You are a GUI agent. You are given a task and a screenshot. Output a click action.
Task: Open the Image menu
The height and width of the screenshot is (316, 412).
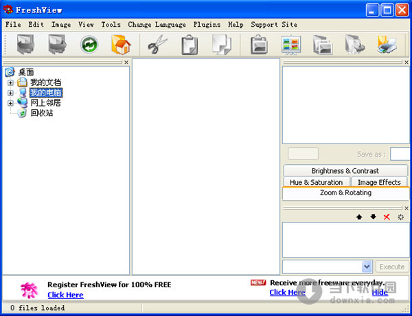coord(61,25)
